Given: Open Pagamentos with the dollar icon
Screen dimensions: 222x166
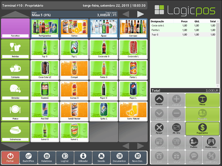Looking at the screenshot, I should pos(202,128).
